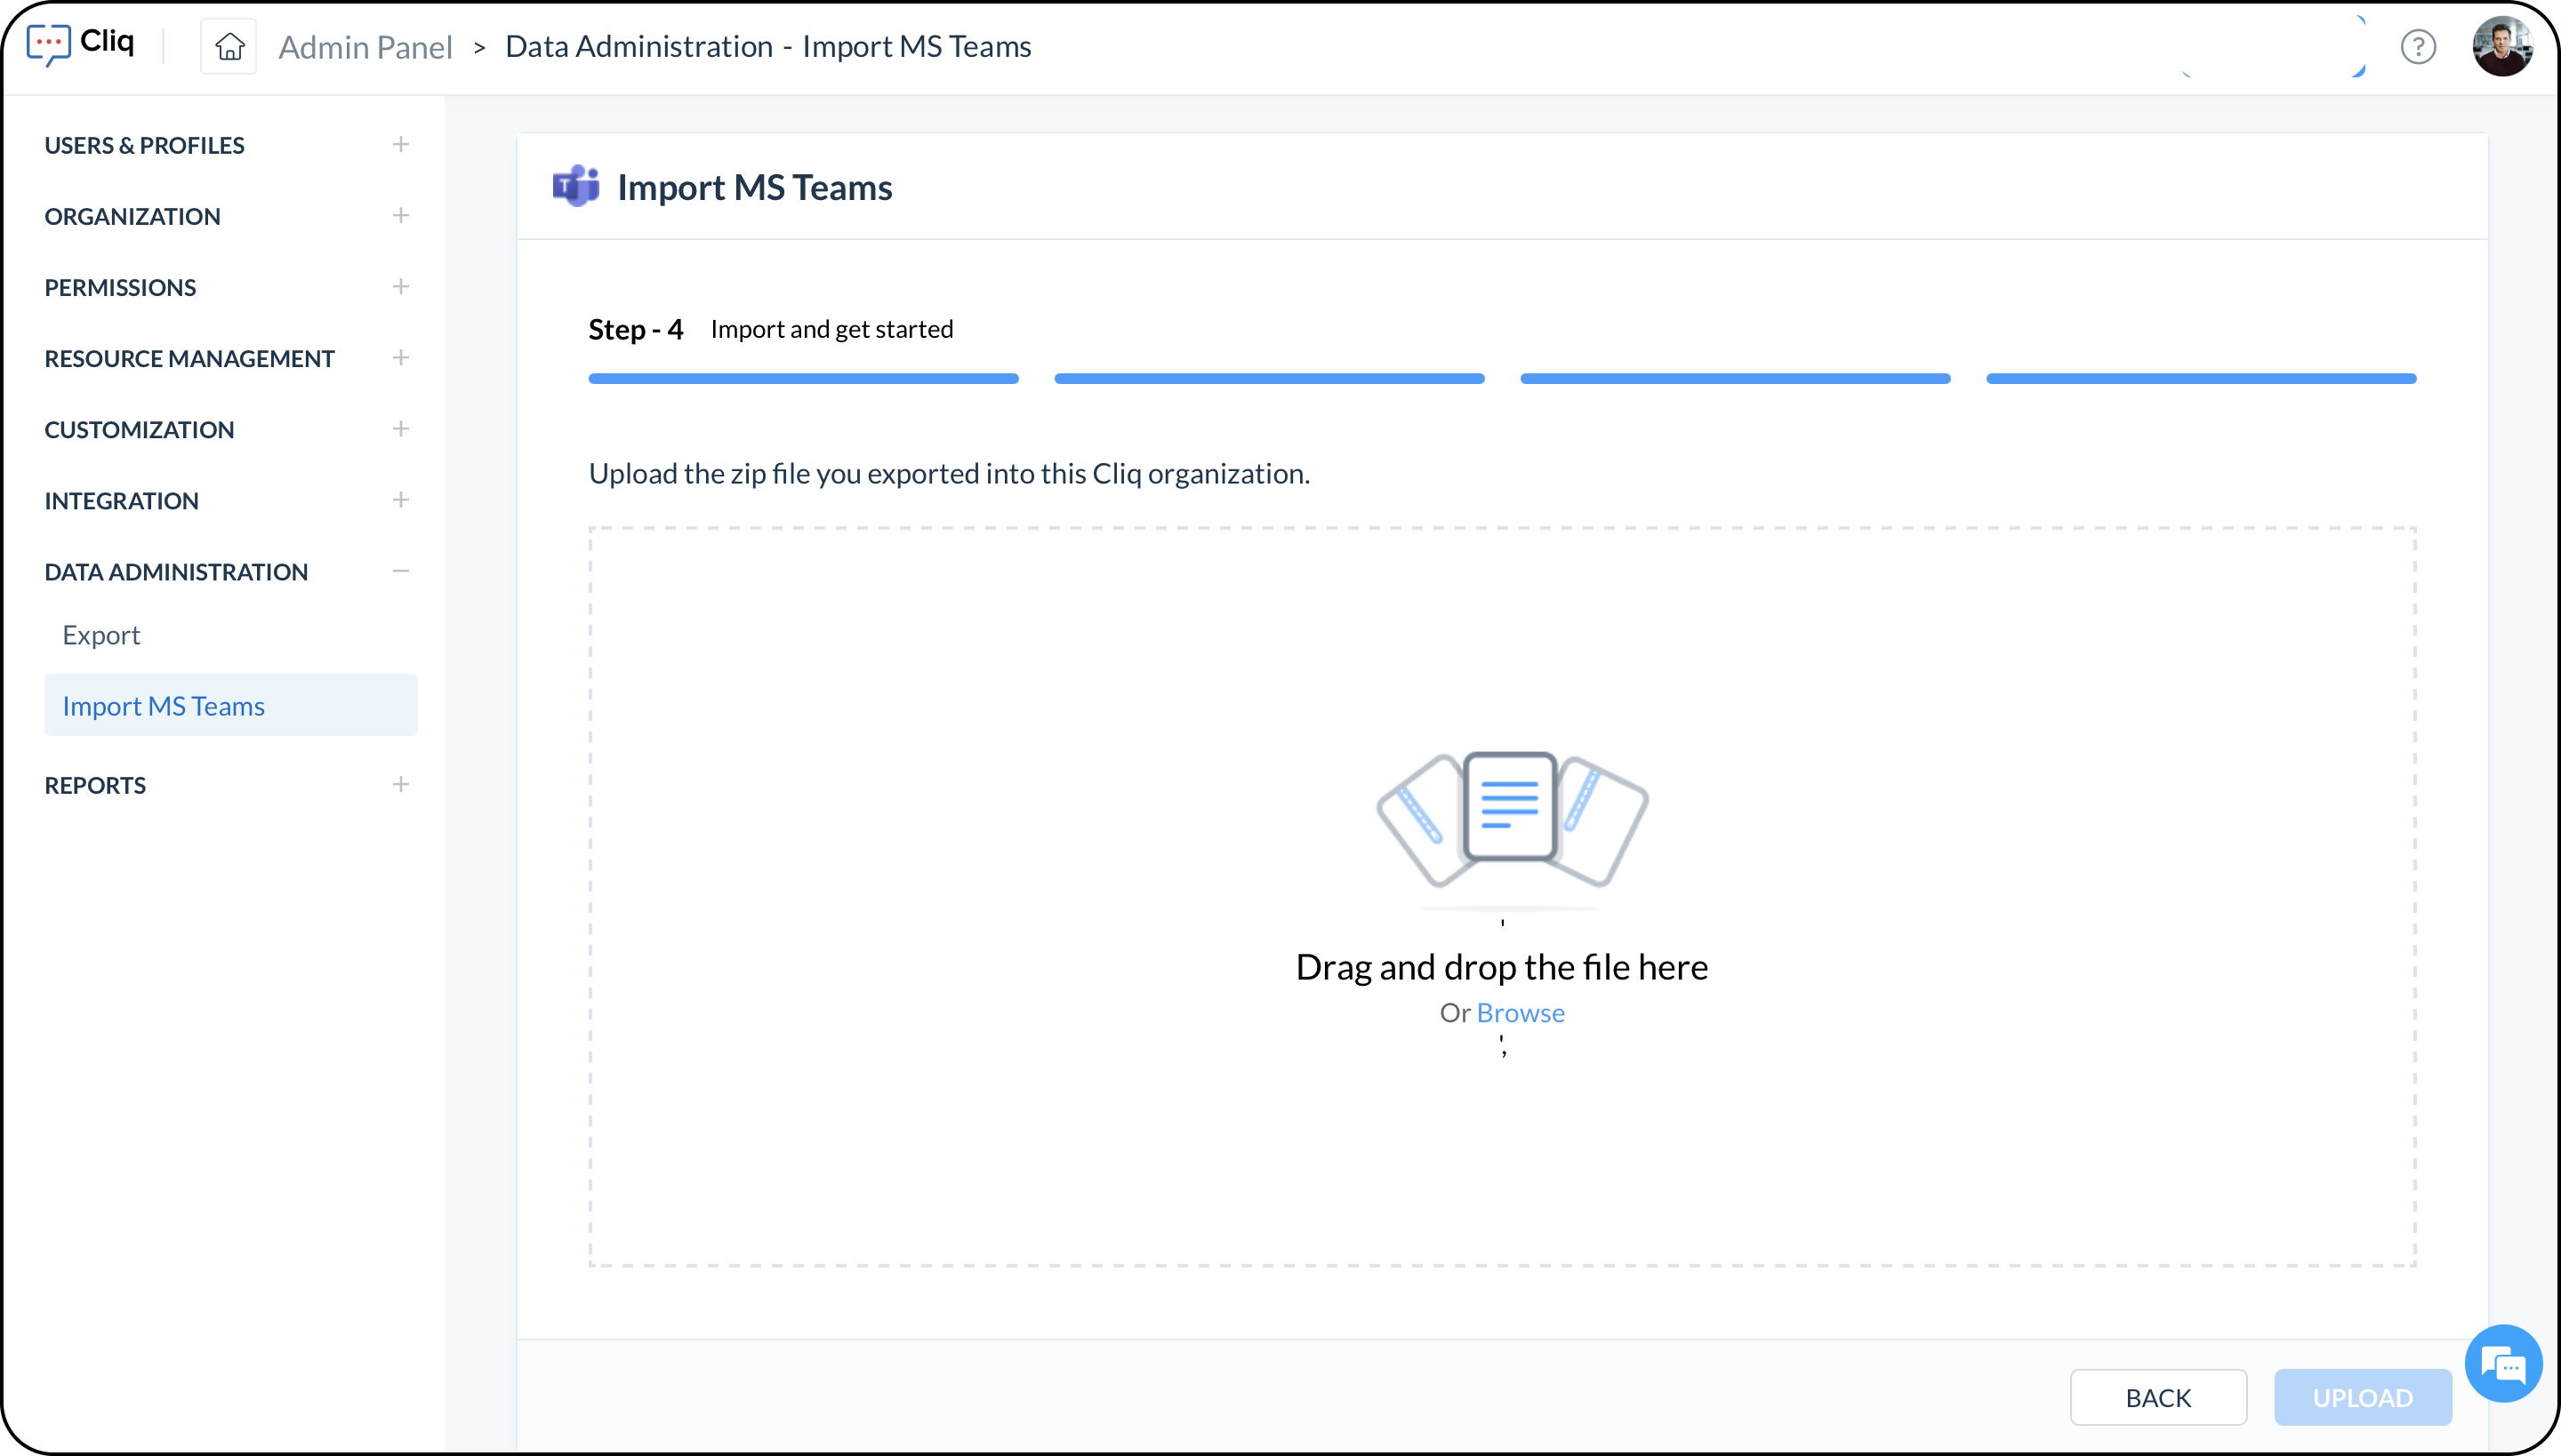Expand Reports plus icon

click(400, 784)
